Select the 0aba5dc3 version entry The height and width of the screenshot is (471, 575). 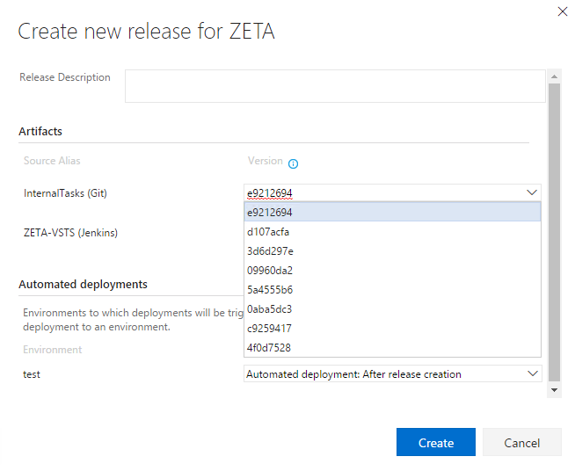(391, 309)
